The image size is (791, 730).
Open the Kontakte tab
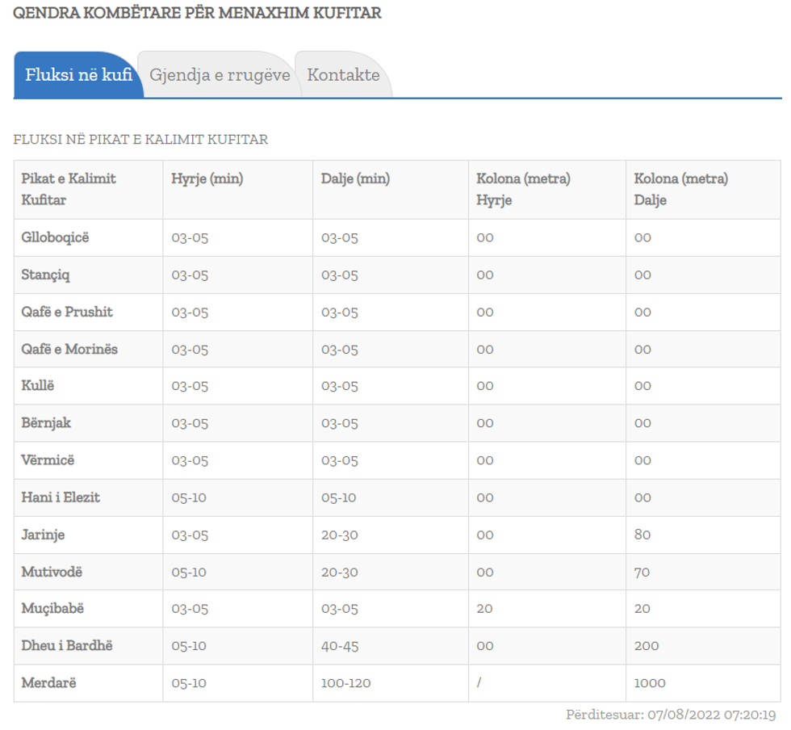[343, 75]
